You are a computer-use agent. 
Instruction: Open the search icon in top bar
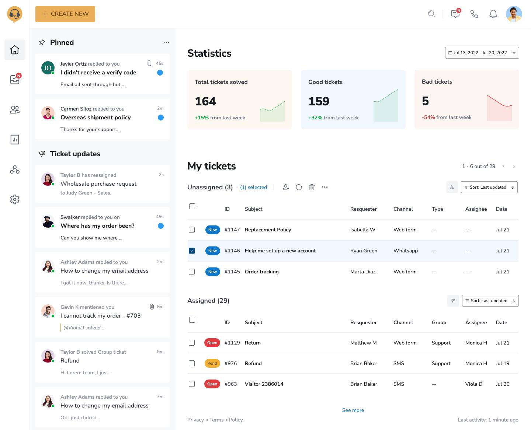431,14
